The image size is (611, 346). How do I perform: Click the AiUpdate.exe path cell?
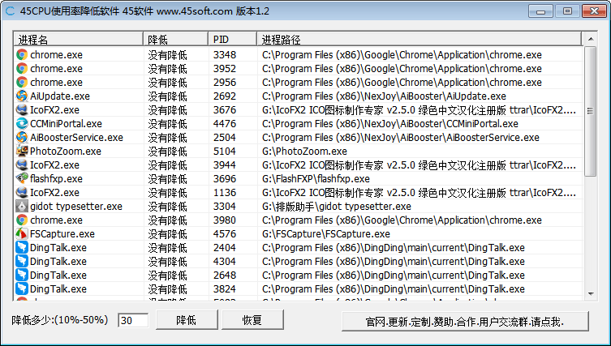(384, 96)
